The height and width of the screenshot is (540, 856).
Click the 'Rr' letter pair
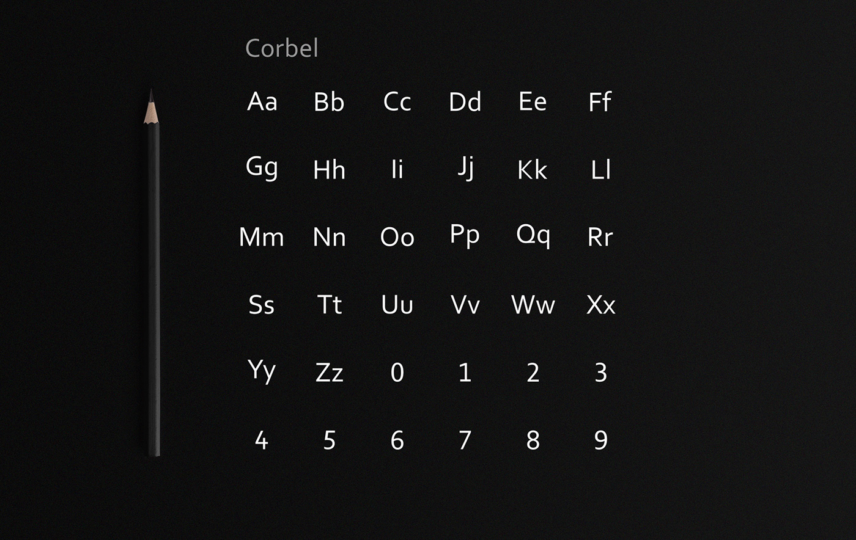tap(600, 237)
